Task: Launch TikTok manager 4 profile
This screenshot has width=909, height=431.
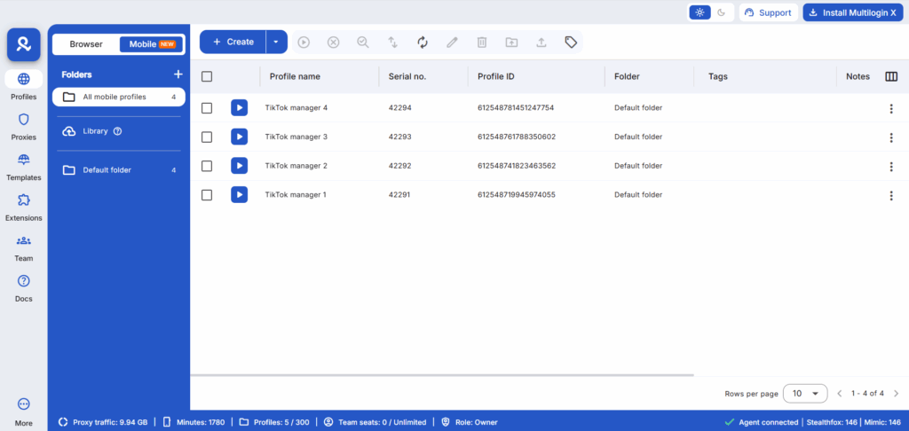Action: tap(239, 108)
